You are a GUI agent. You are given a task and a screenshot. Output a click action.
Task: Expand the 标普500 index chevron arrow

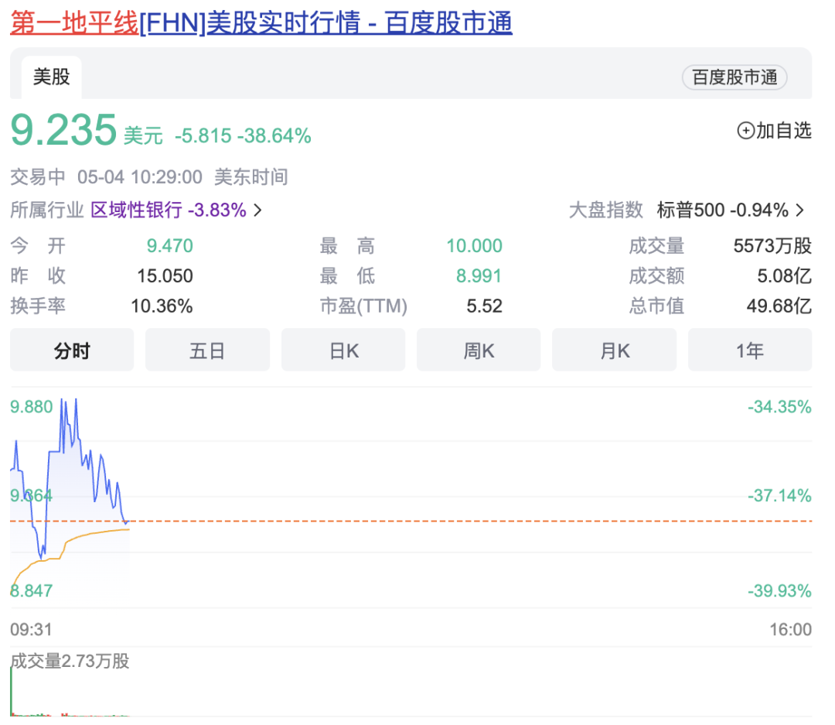click(800, 210)
